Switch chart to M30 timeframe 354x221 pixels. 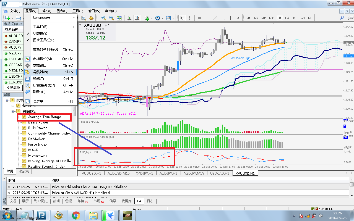tap(272, 18)
